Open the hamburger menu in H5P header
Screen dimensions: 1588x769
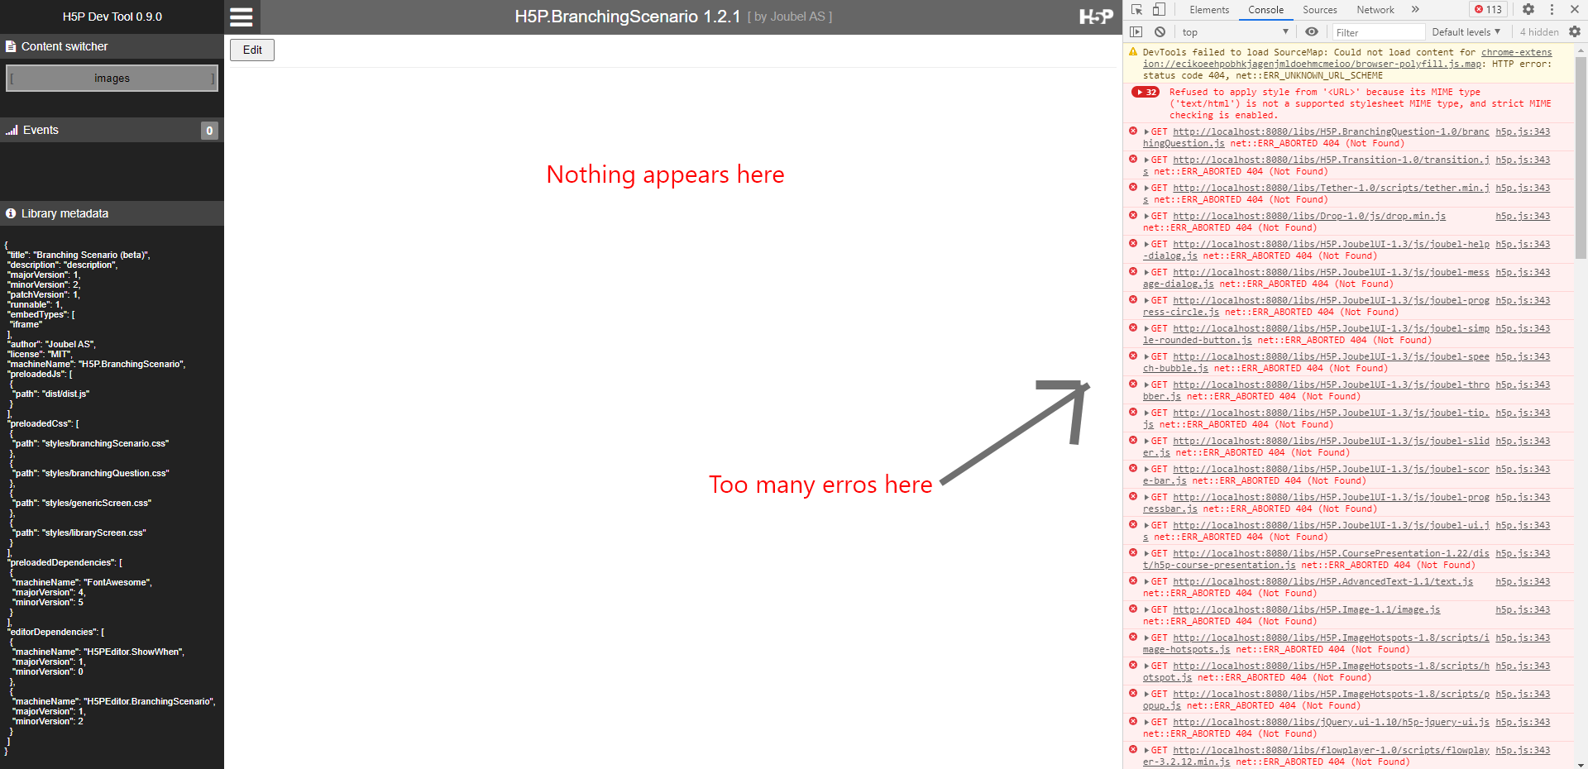241,17
